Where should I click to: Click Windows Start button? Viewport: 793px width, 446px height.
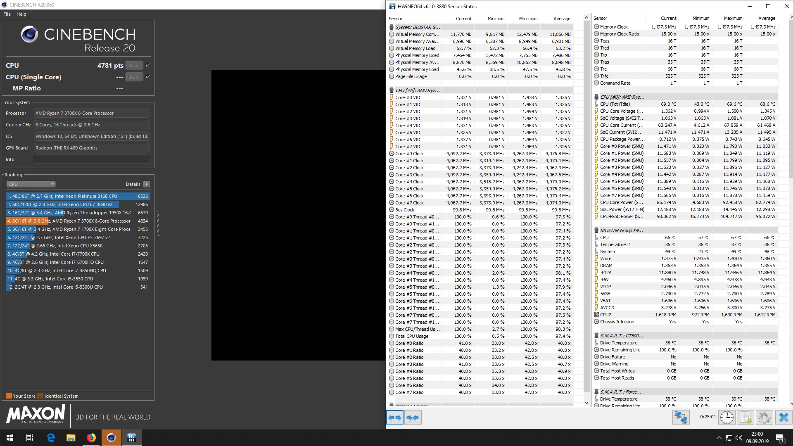click(x=10, y=438)
